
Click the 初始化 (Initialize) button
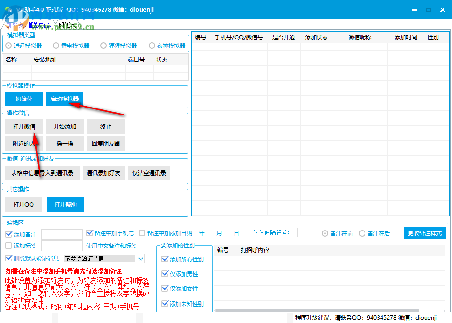[x=24, y=99]
